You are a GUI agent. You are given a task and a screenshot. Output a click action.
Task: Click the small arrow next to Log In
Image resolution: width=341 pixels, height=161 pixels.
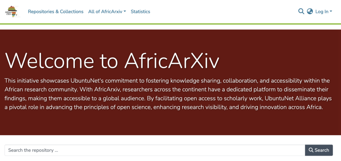coord(331,12)
